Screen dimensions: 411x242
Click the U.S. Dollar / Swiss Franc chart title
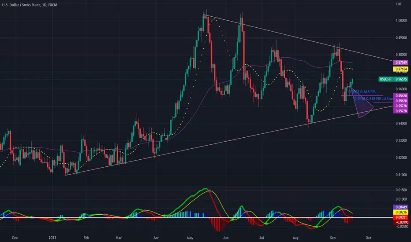(x=30, y=5)
